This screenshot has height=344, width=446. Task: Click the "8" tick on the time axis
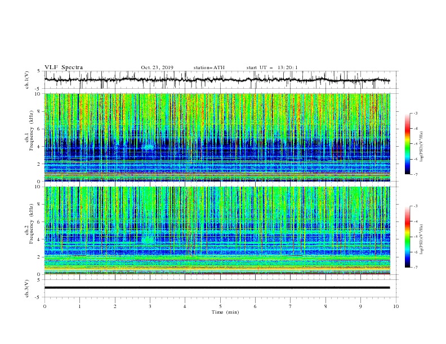click(x=325, y=306)
